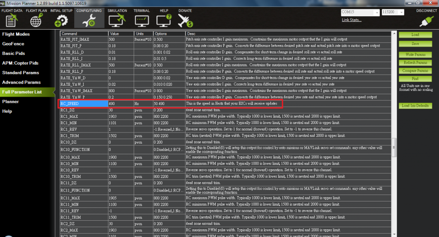
Task: Click the parameter list scrollbar thumb
Action: coord(394,147)
